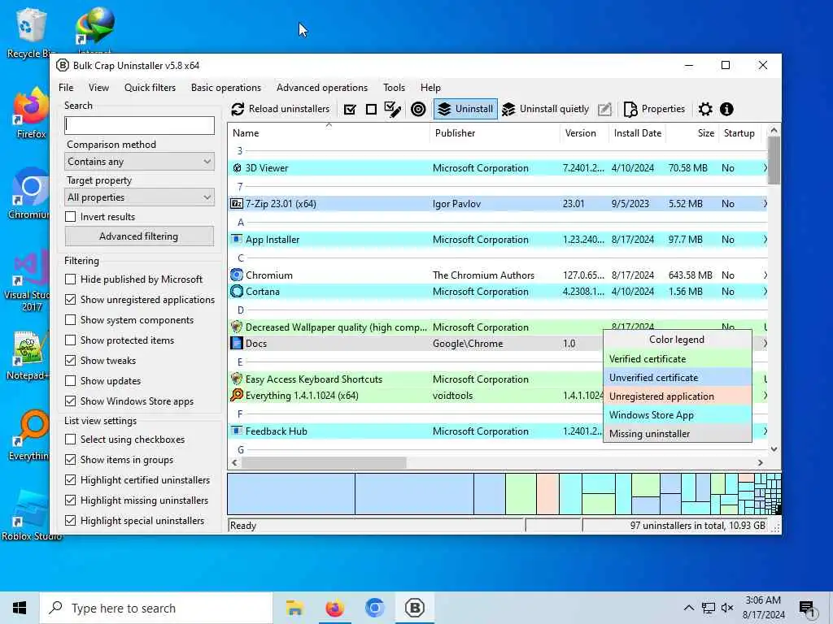Click the target crosshair toolbar icon
The image size is (833, 624).
(x=419, y=110)
